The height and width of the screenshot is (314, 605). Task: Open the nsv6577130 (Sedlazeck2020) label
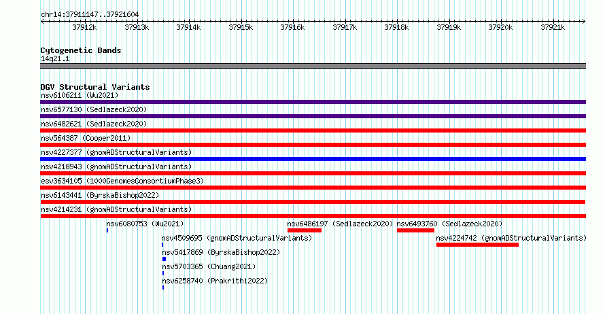point(94,109)
